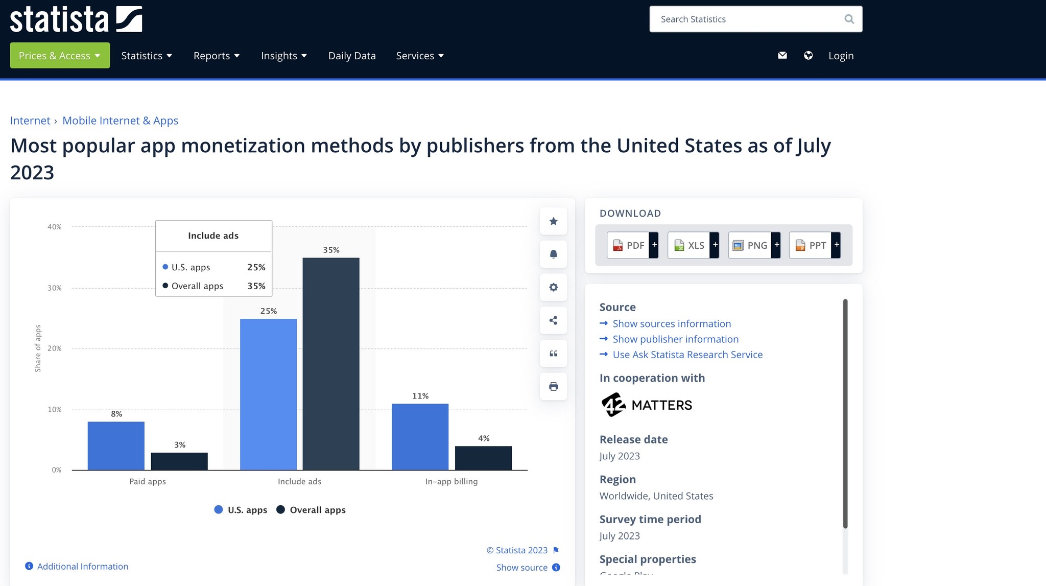The image size is (1046, 586).
Task: Expand the Prices & Access dropdown
Action: [59, 55]
